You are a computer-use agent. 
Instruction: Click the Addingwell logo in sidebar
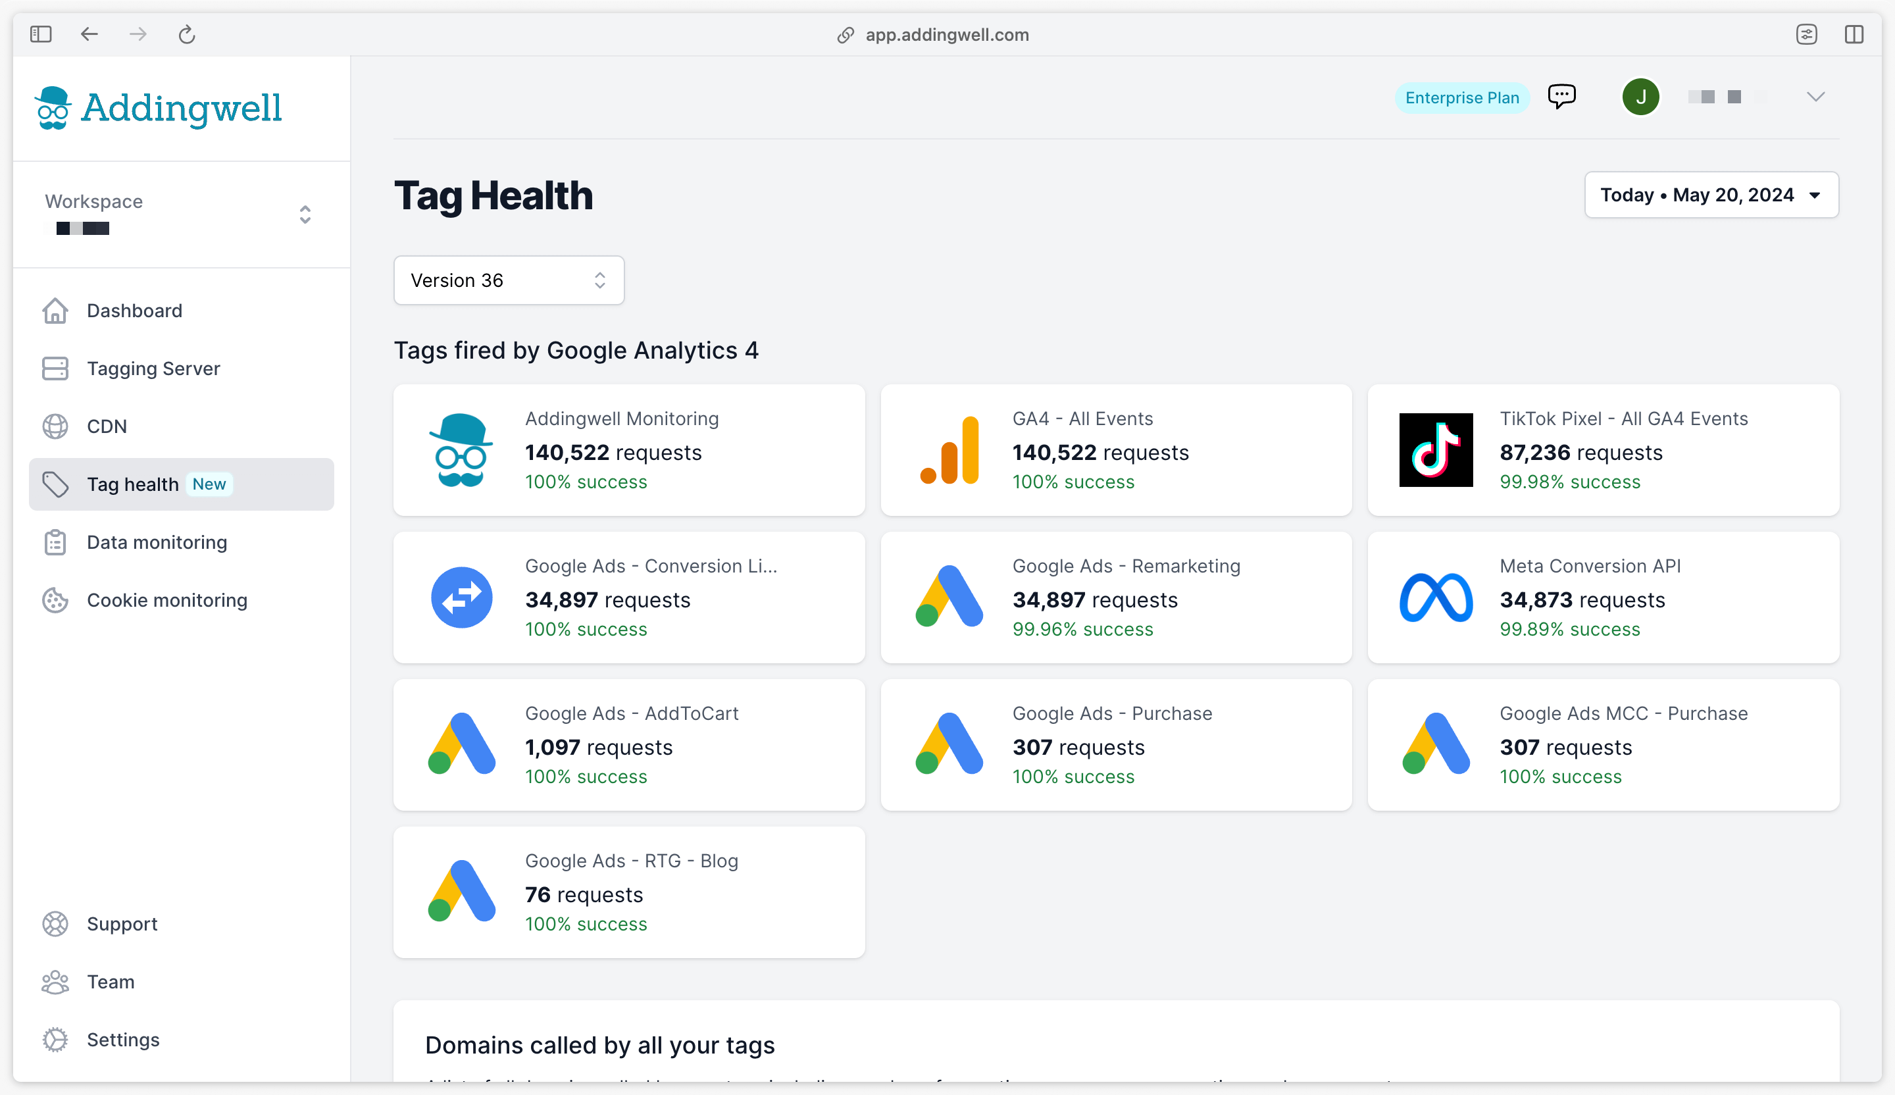coord(158,107)
